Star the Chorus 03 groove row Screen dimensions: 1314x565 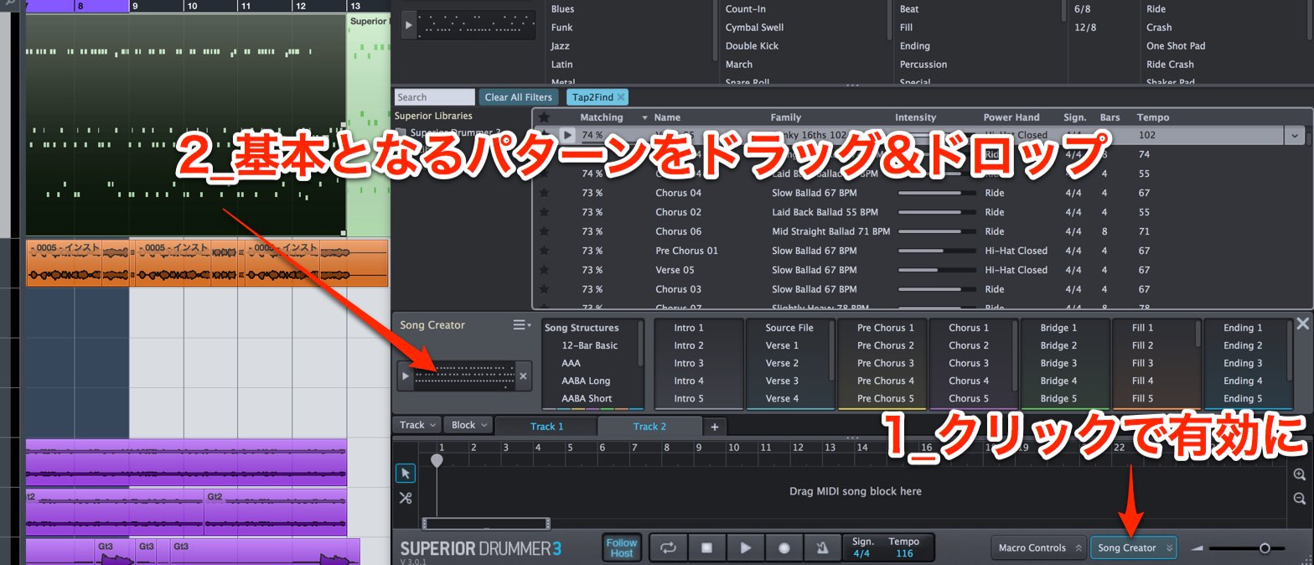(x=545, y=289)
